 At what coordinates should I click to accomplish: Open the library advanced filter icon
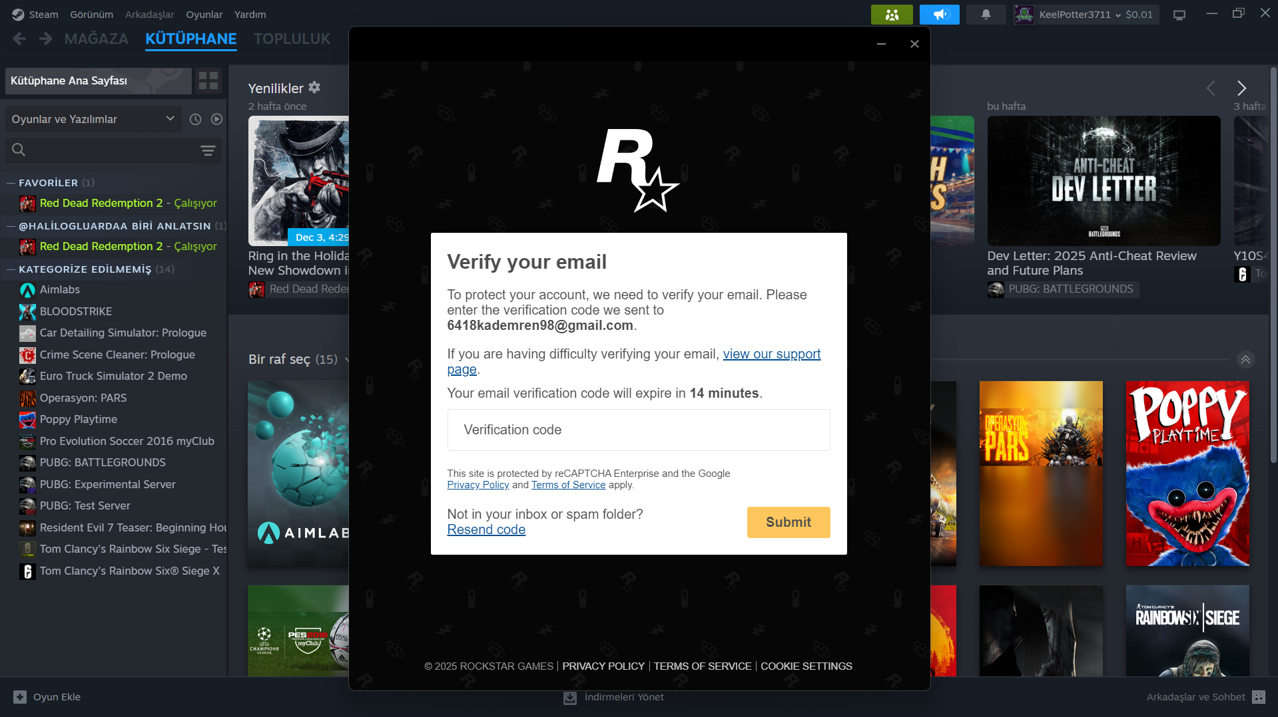[x=208, y=150]
